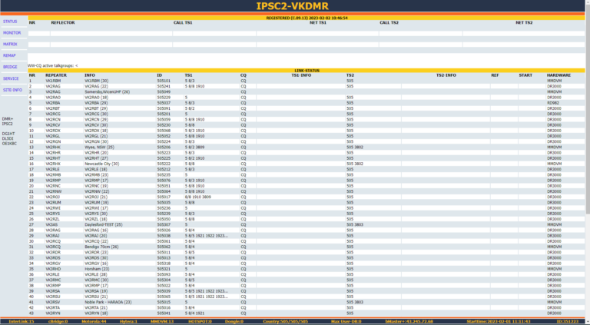The width and height of the screenshot is (590, 325).
Task: Click the WW-CQ active talkgroups text
Action: pyautogui.click(x=53, y=65)
